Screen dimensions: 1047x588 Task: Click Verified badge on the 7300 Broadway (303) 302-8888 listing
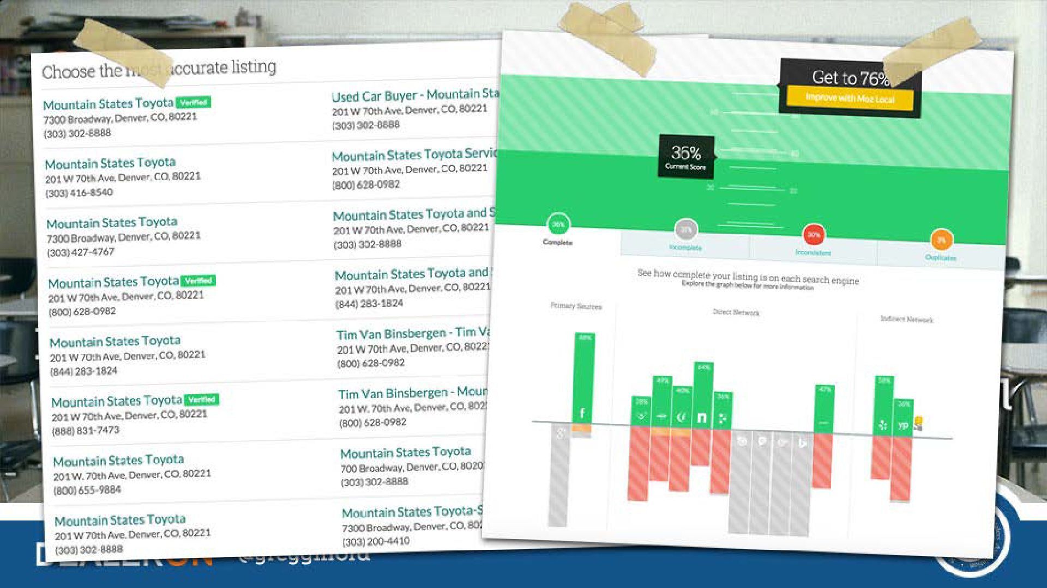click(194, 102)
